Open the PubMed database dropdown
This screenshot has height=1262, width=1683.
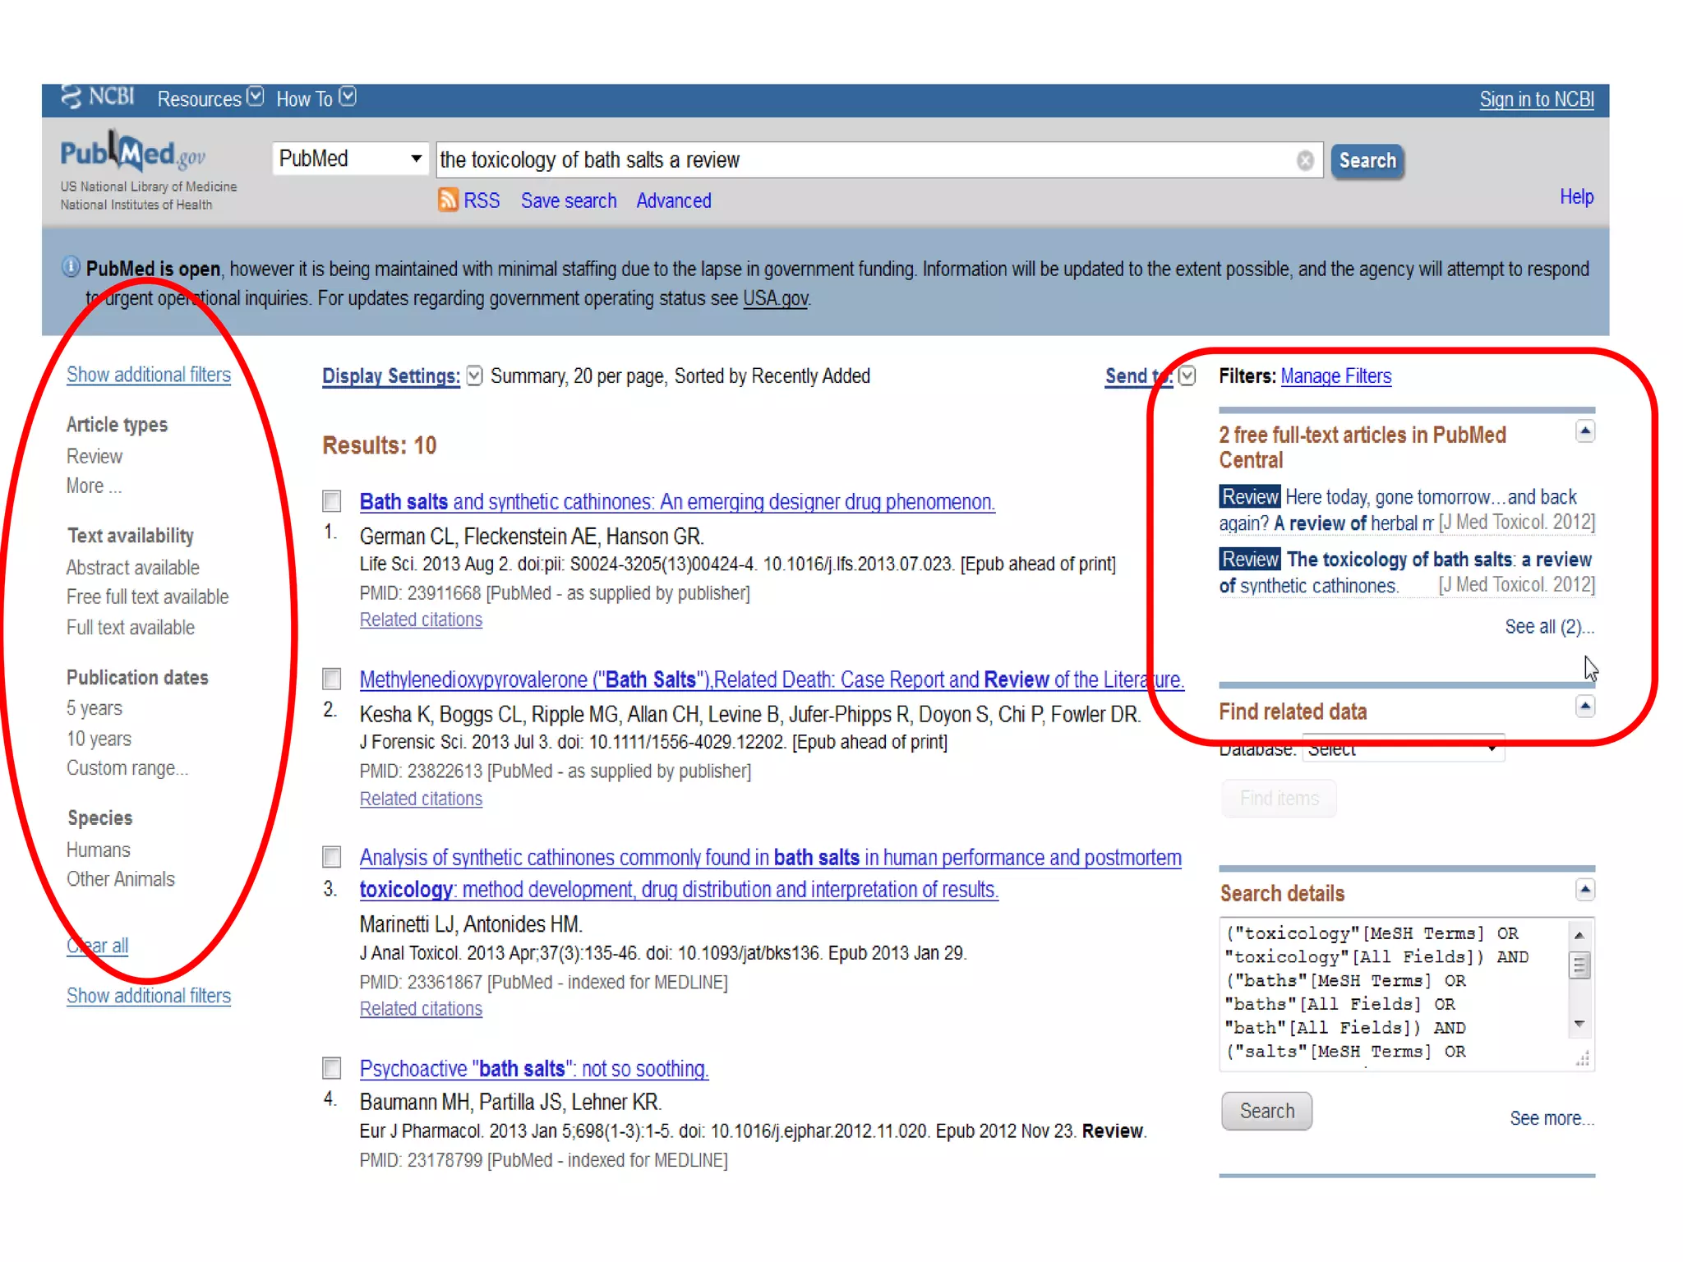coord(350,159)
